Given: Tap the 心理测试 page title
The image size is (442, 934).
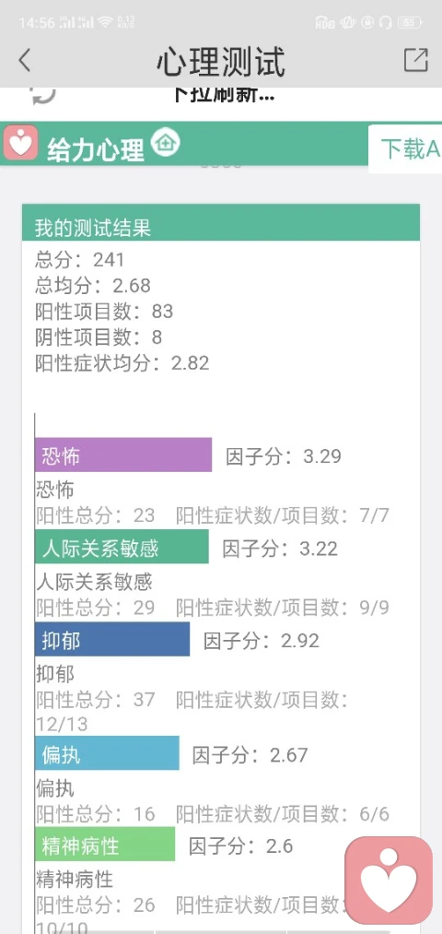Looking at the screenshot, I should click(221, 61).
